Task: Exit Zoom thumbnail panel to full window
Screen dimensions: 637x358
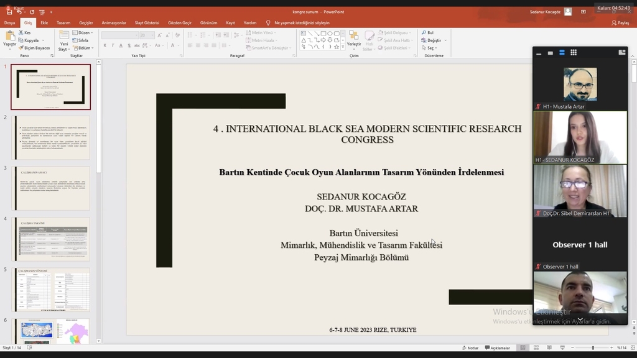Action: point(622,52)
